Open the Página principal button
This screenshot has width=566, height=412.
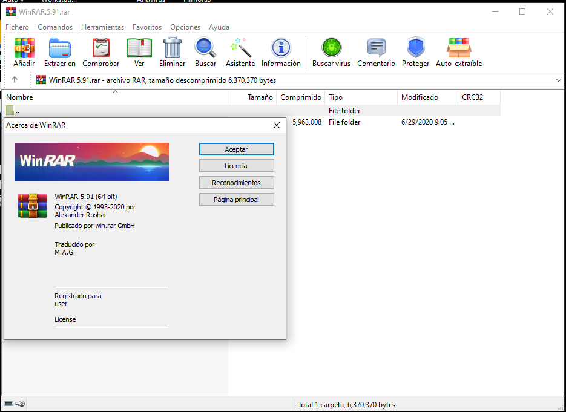(237, 200)
